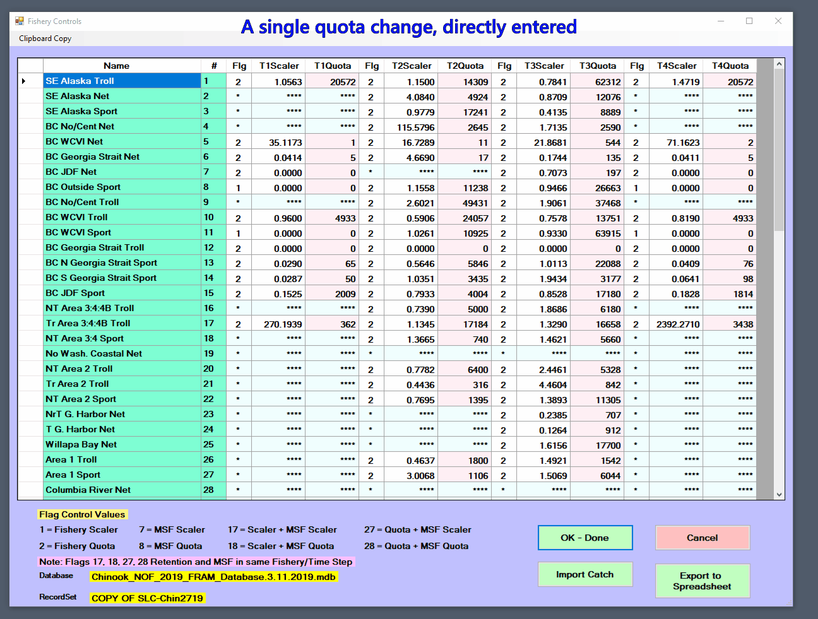Click T4Quota value 3438

(730, 324)
